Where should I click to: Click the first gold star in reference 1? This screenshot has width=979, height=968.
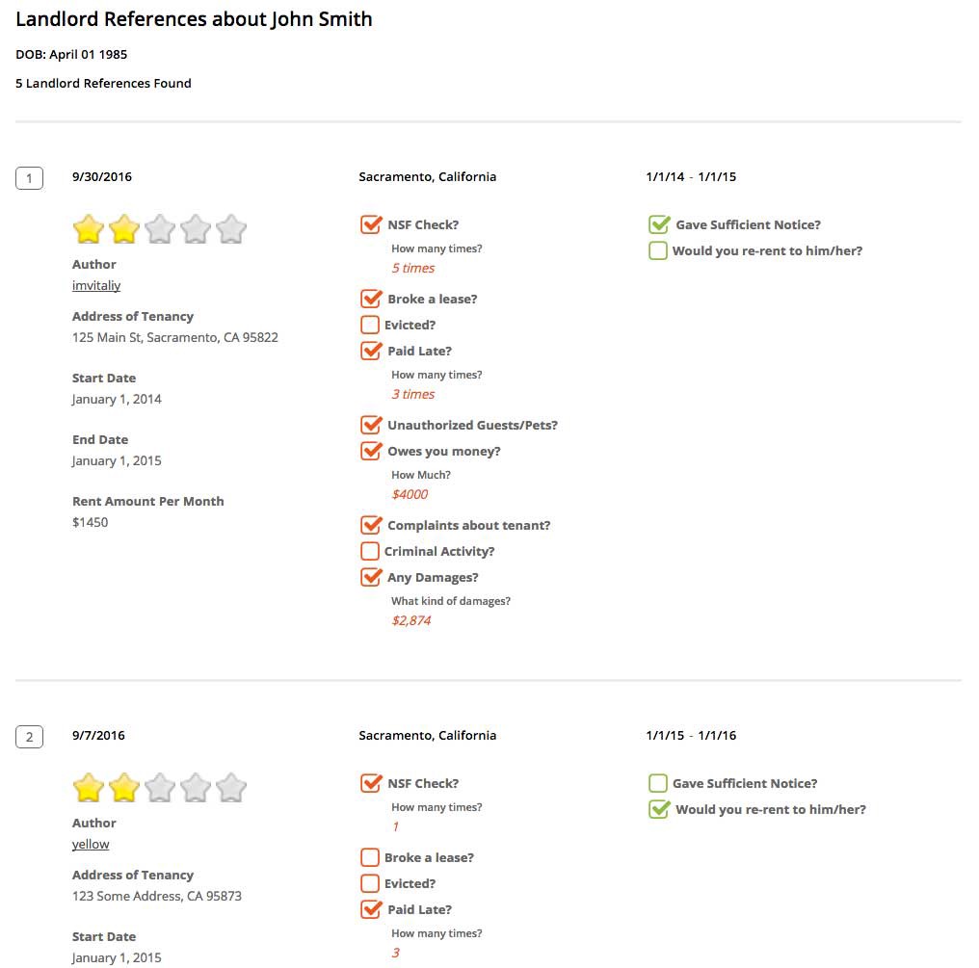[x=88, y=229]
